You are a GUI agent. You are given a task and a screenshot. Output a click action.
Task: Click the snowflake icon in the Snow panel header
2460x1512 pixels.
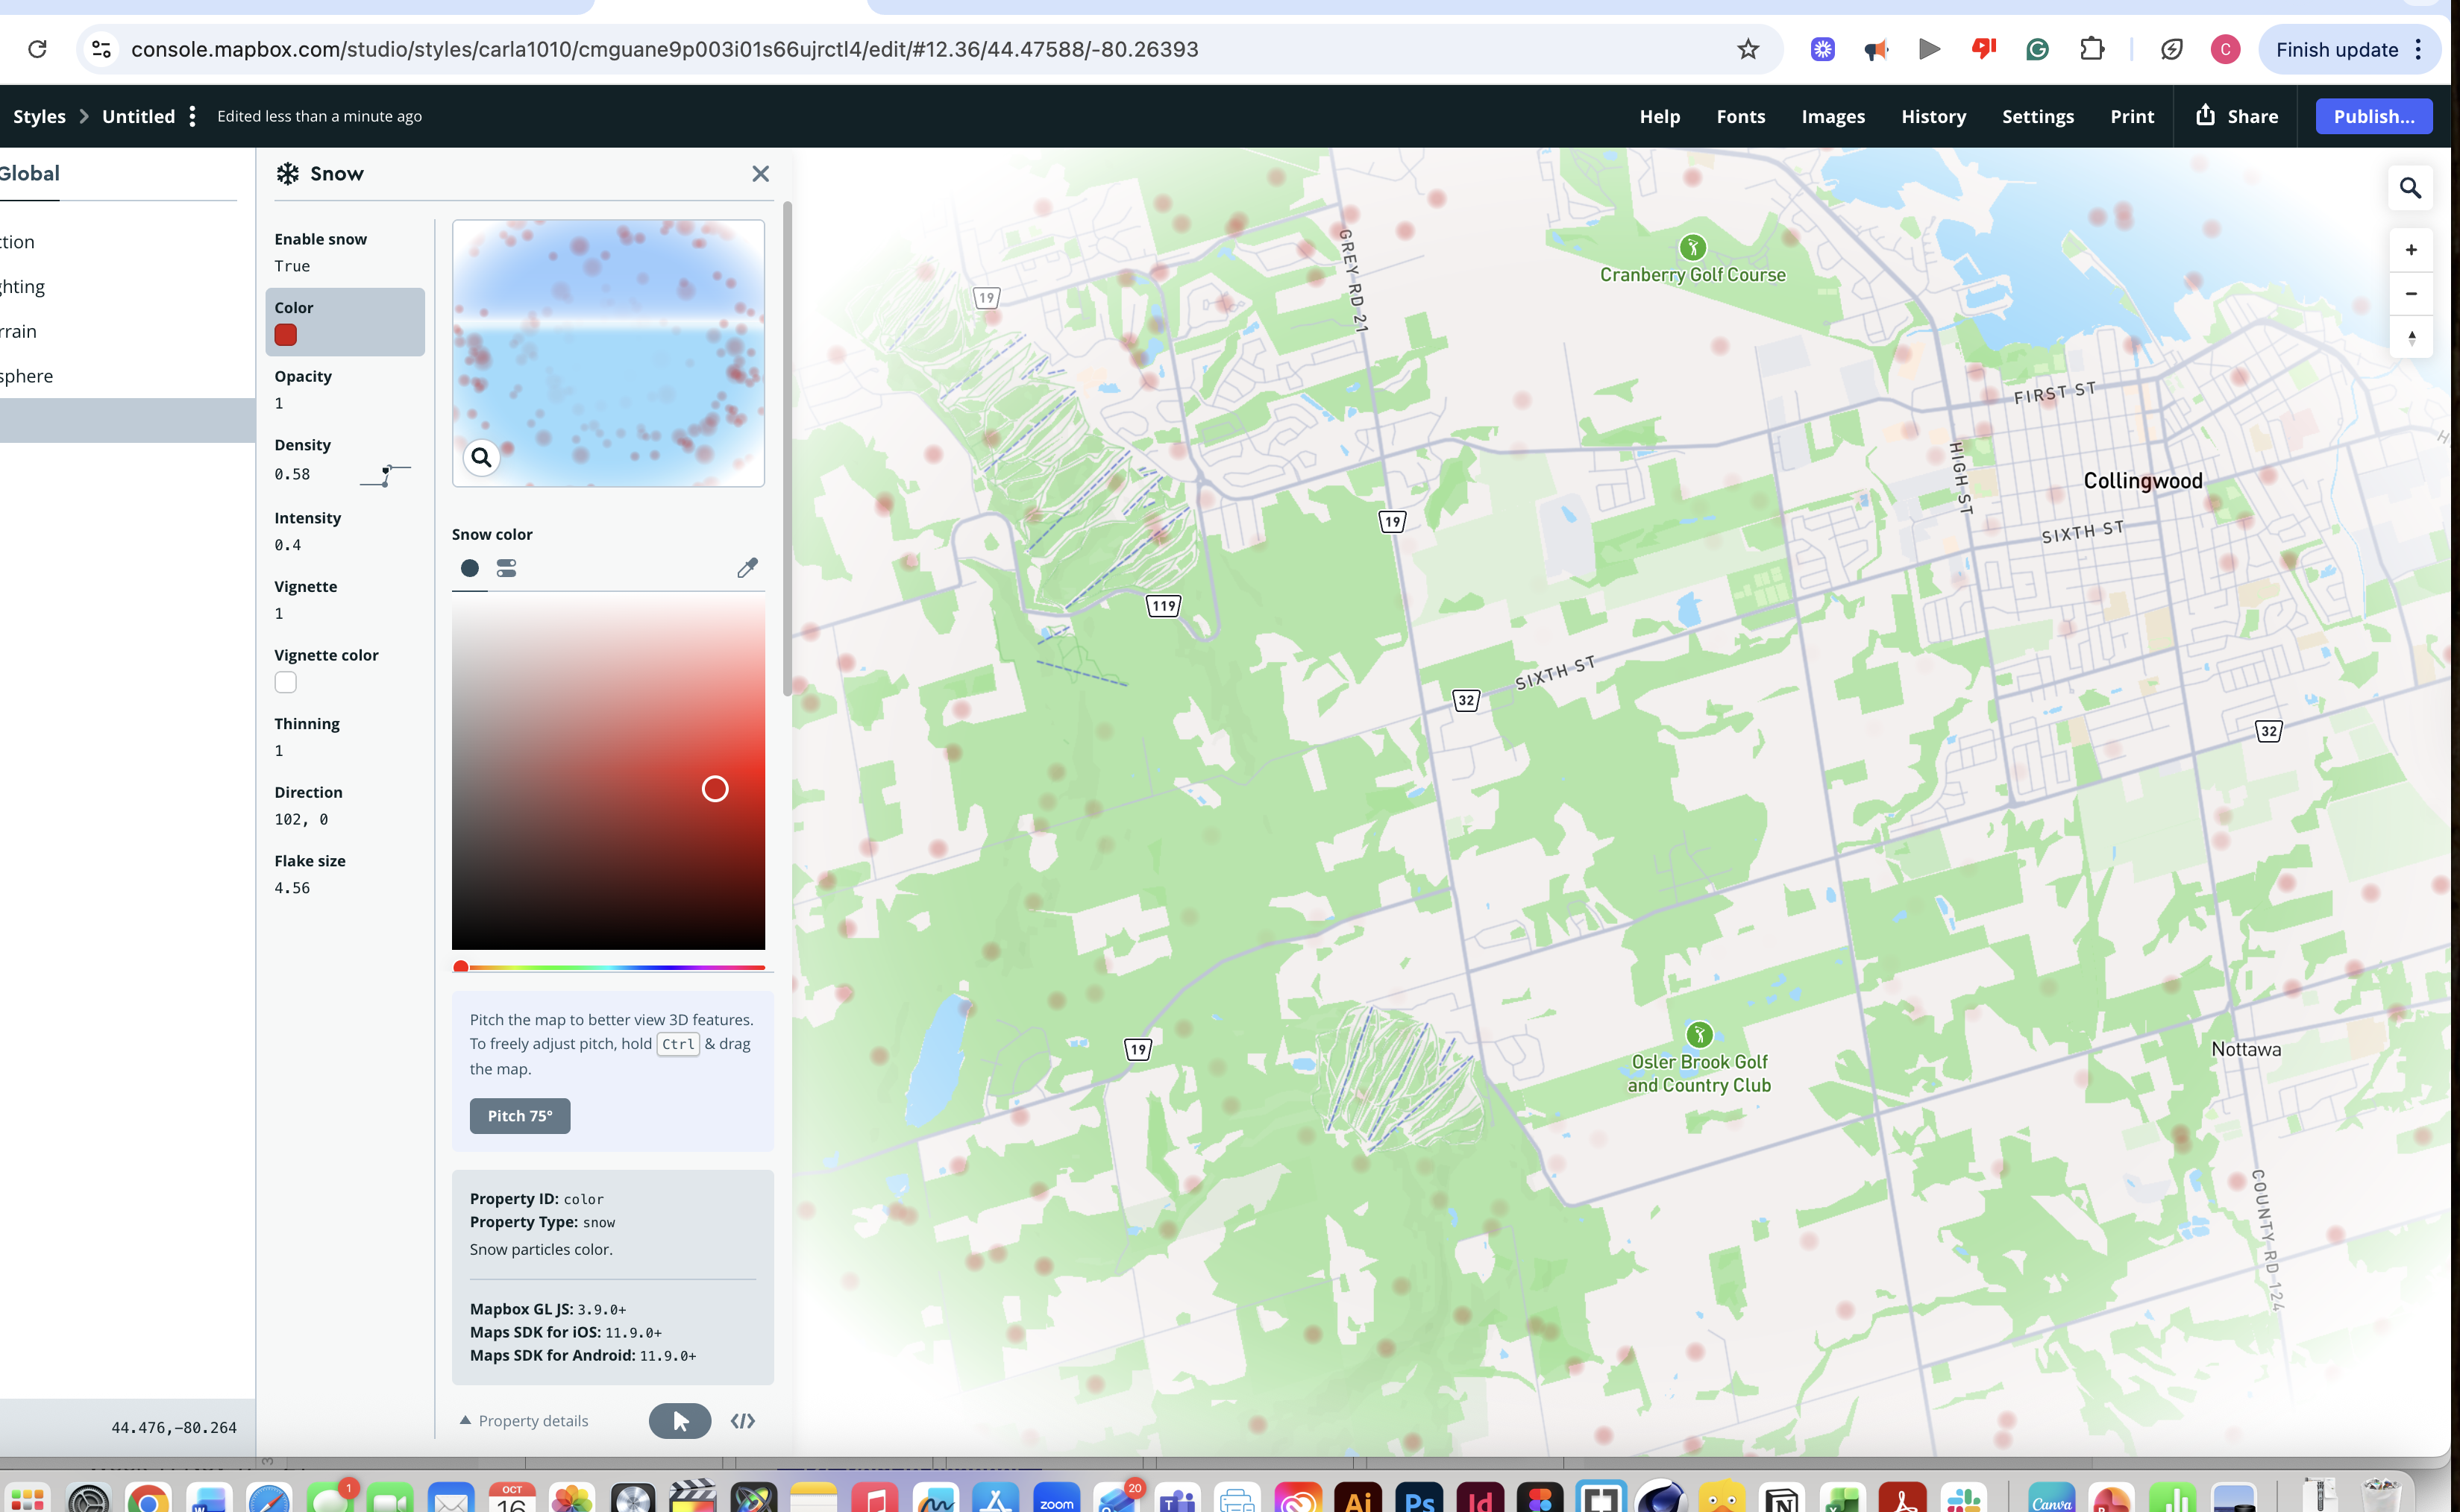(x=287, y=173)
